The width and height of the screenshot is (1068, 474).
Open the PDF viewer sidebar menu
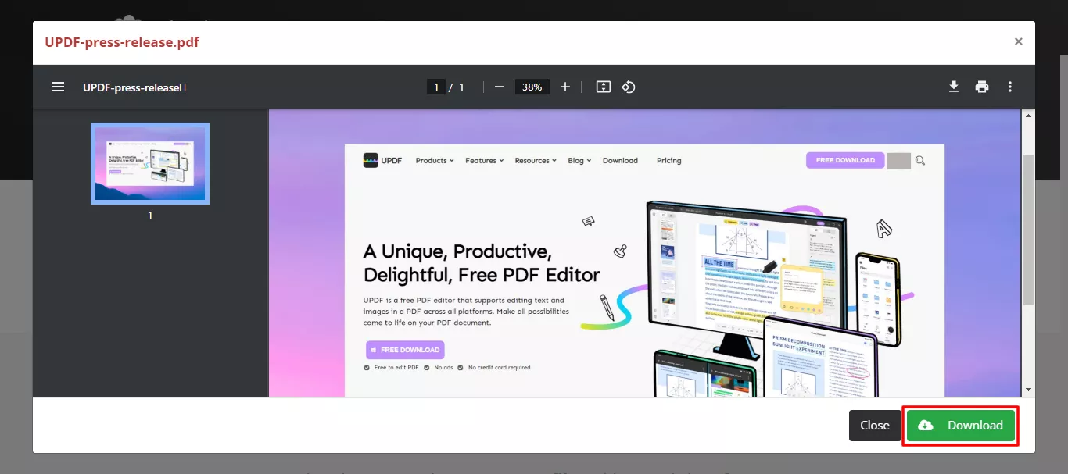(x=57, y=87)
